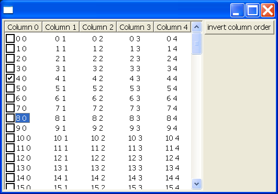Select cell 2 1

coord(60,59)
